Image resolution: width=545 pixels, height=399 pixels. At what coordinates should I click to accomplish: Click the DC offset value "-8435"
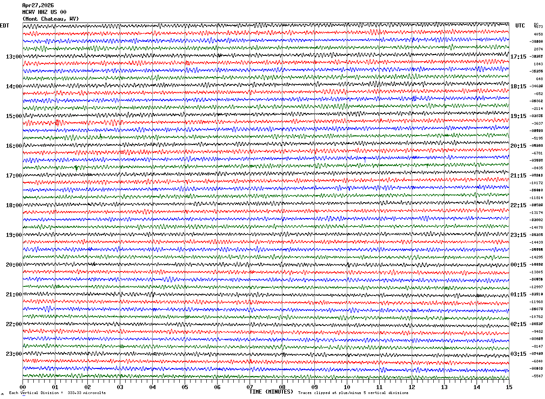[537, 168]
